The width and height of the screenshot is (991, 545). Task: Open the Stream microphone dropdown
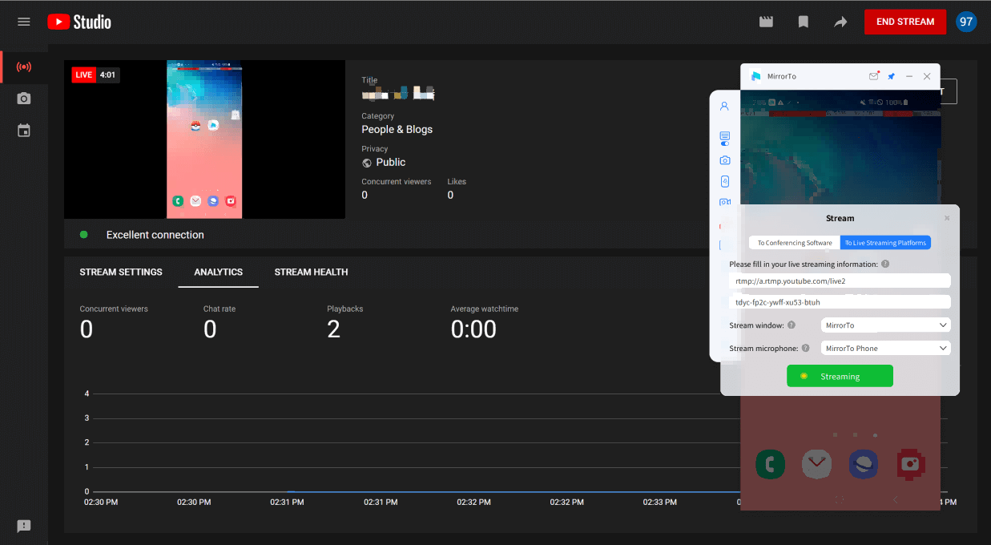click(886, 348)
